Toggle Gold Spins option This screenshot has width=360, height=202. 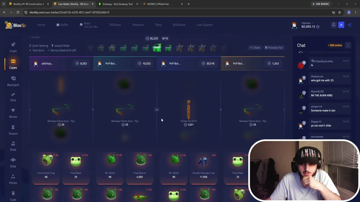[x=37, y=50]
